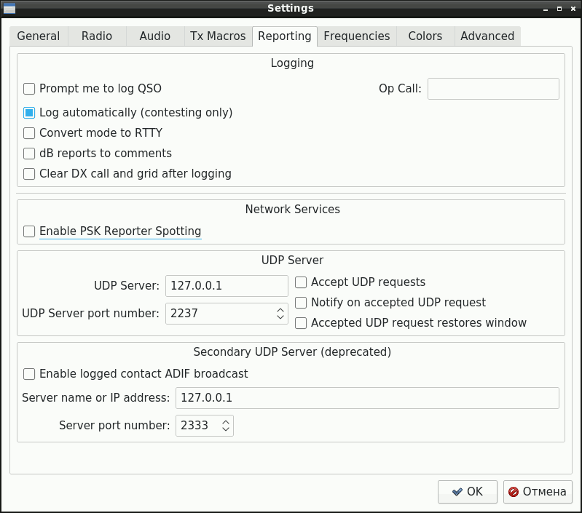Switch to the Radio tab
Image resolution: width=582 pixels, height=513 pixels.
[97, 36]
